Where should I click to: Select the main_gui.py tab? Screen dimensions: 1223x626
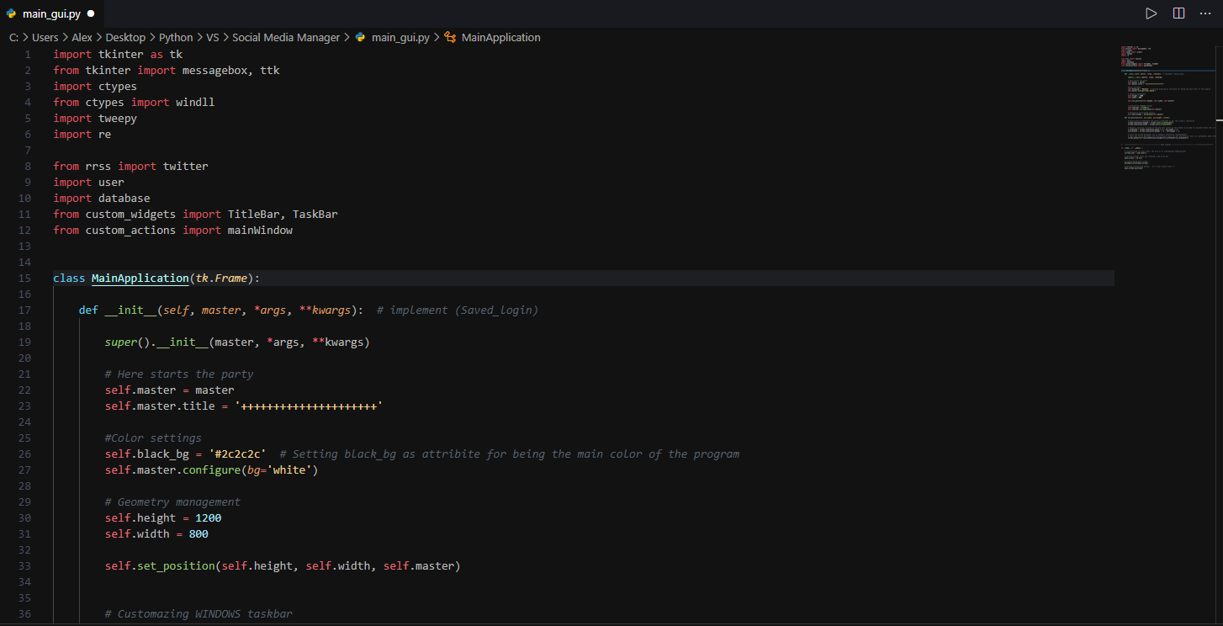tap(50, 13)
